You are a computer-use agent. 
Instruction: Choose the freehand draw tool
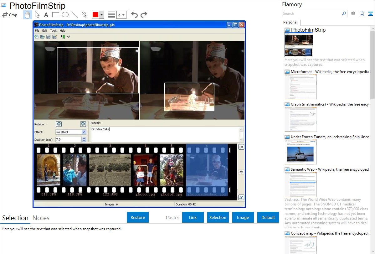(84, 15)
